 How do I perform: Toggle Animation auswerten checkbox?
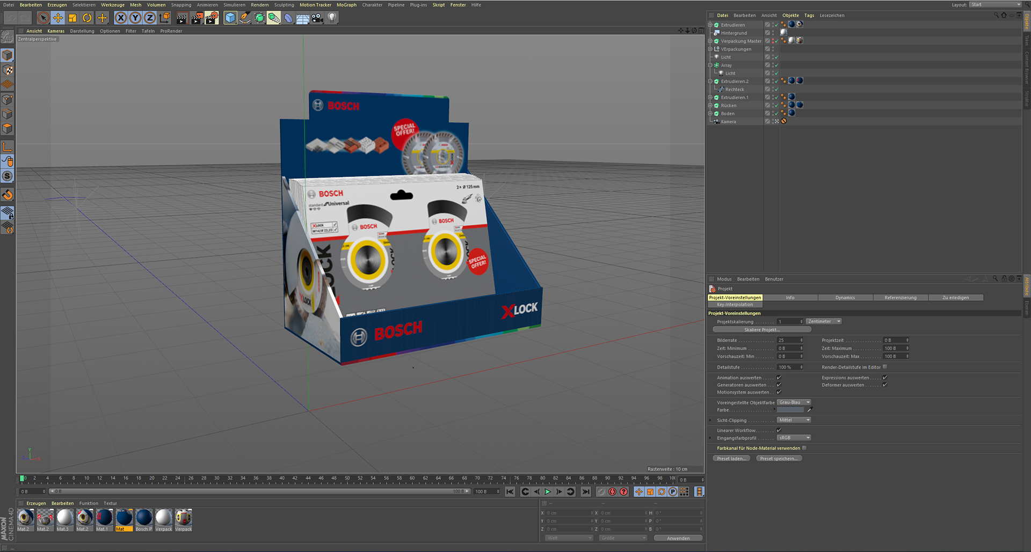point(779,378)
